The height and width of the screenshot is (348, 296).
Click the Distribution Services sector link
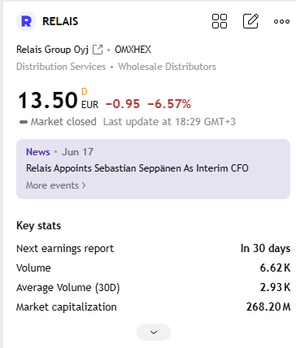pyautogui.click(x=61, y=67)
